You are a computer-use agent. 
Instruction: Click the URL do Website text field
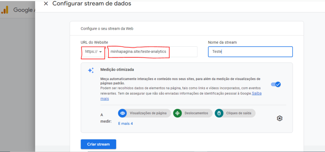click(x=152, y=52)
